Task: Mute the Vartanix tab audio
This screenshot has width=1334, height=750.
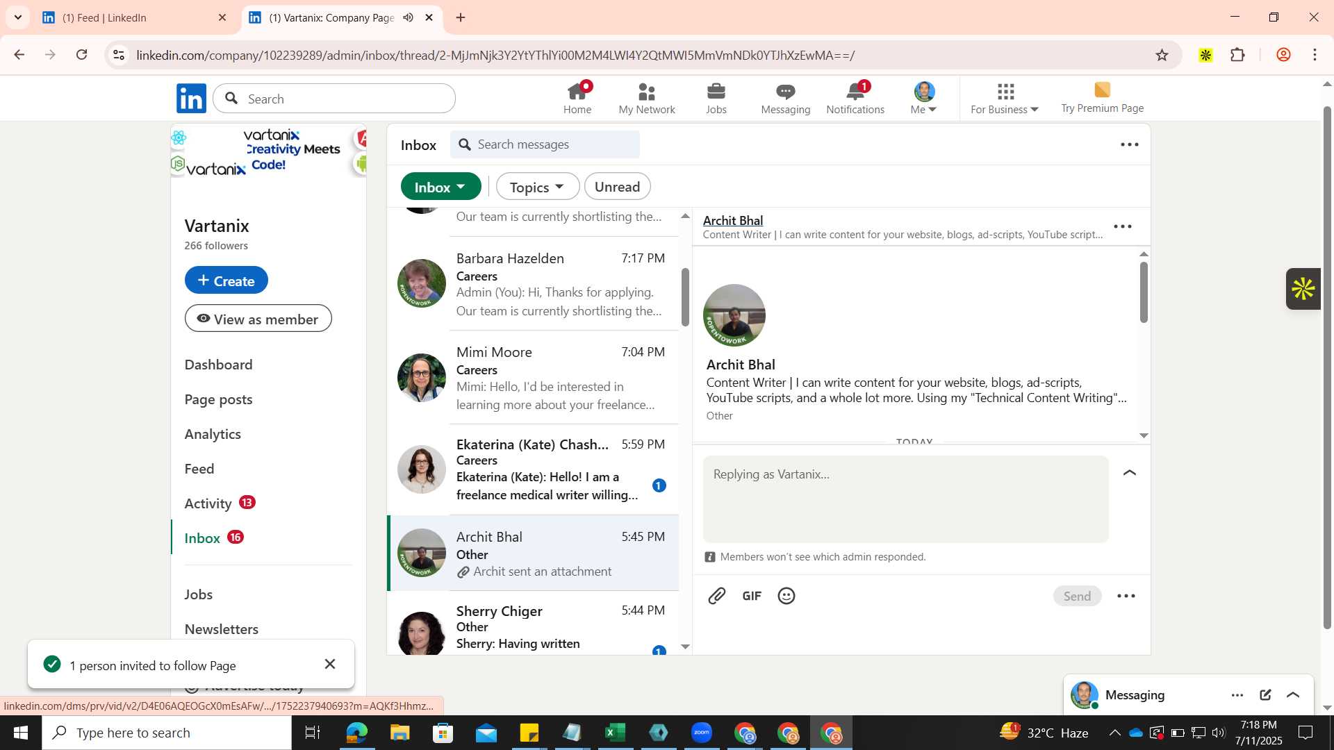Action: [x=408, y=17]
